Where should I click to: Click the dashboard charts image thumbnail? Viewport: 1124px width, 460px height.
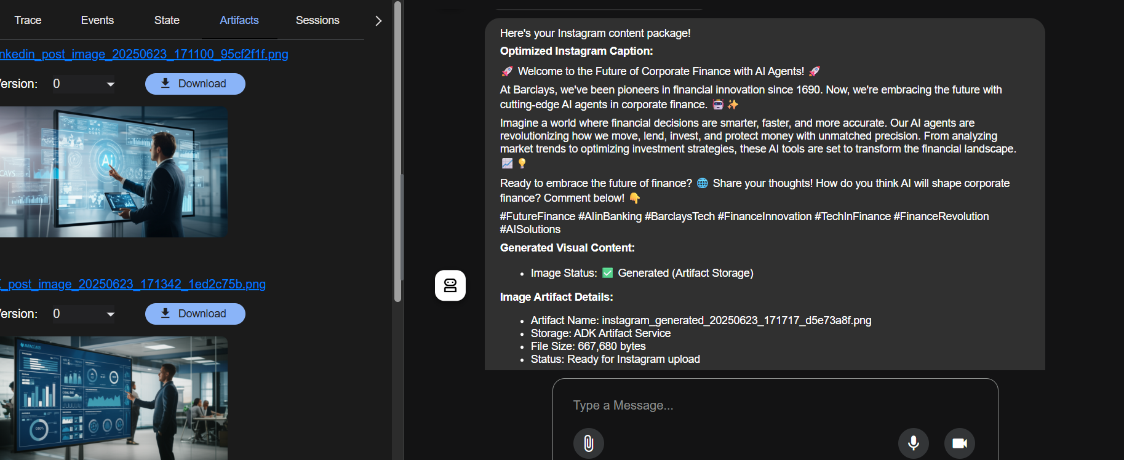pos(114,398)
